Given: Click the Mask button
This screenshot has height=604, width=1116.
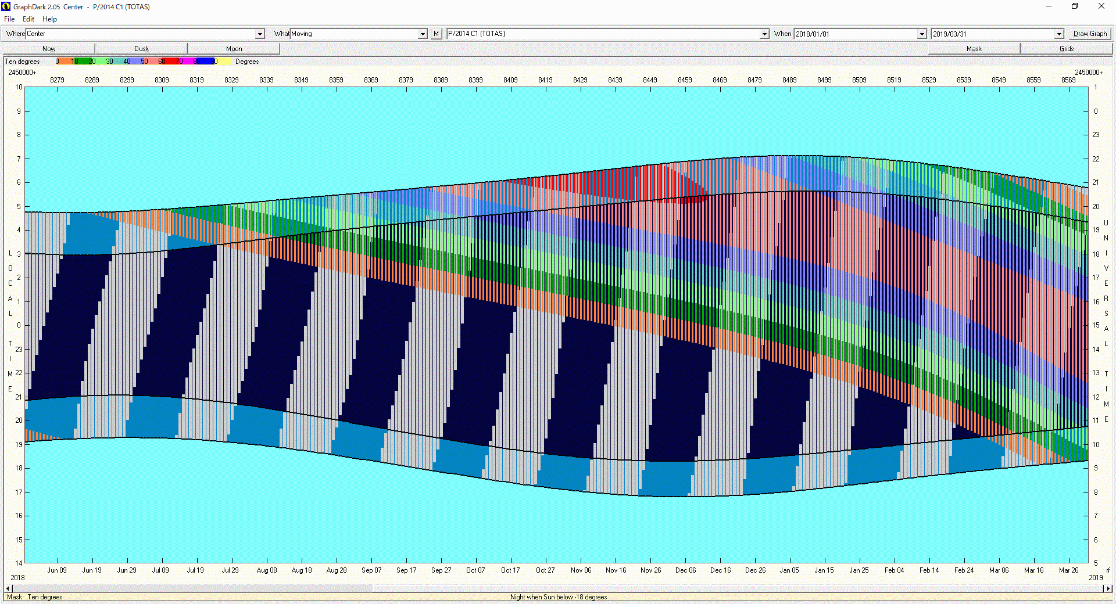Looking at the screenshot, I should click(974, 49).
